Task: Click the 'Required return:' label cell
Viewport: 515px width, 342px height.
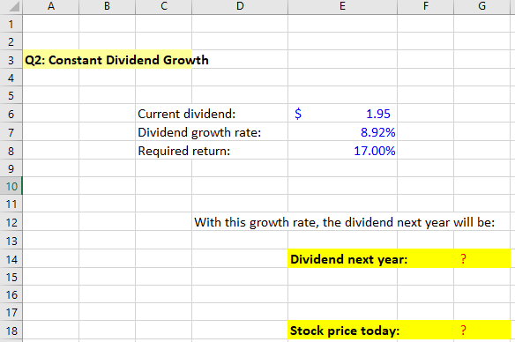Action: tap(184, 151)
